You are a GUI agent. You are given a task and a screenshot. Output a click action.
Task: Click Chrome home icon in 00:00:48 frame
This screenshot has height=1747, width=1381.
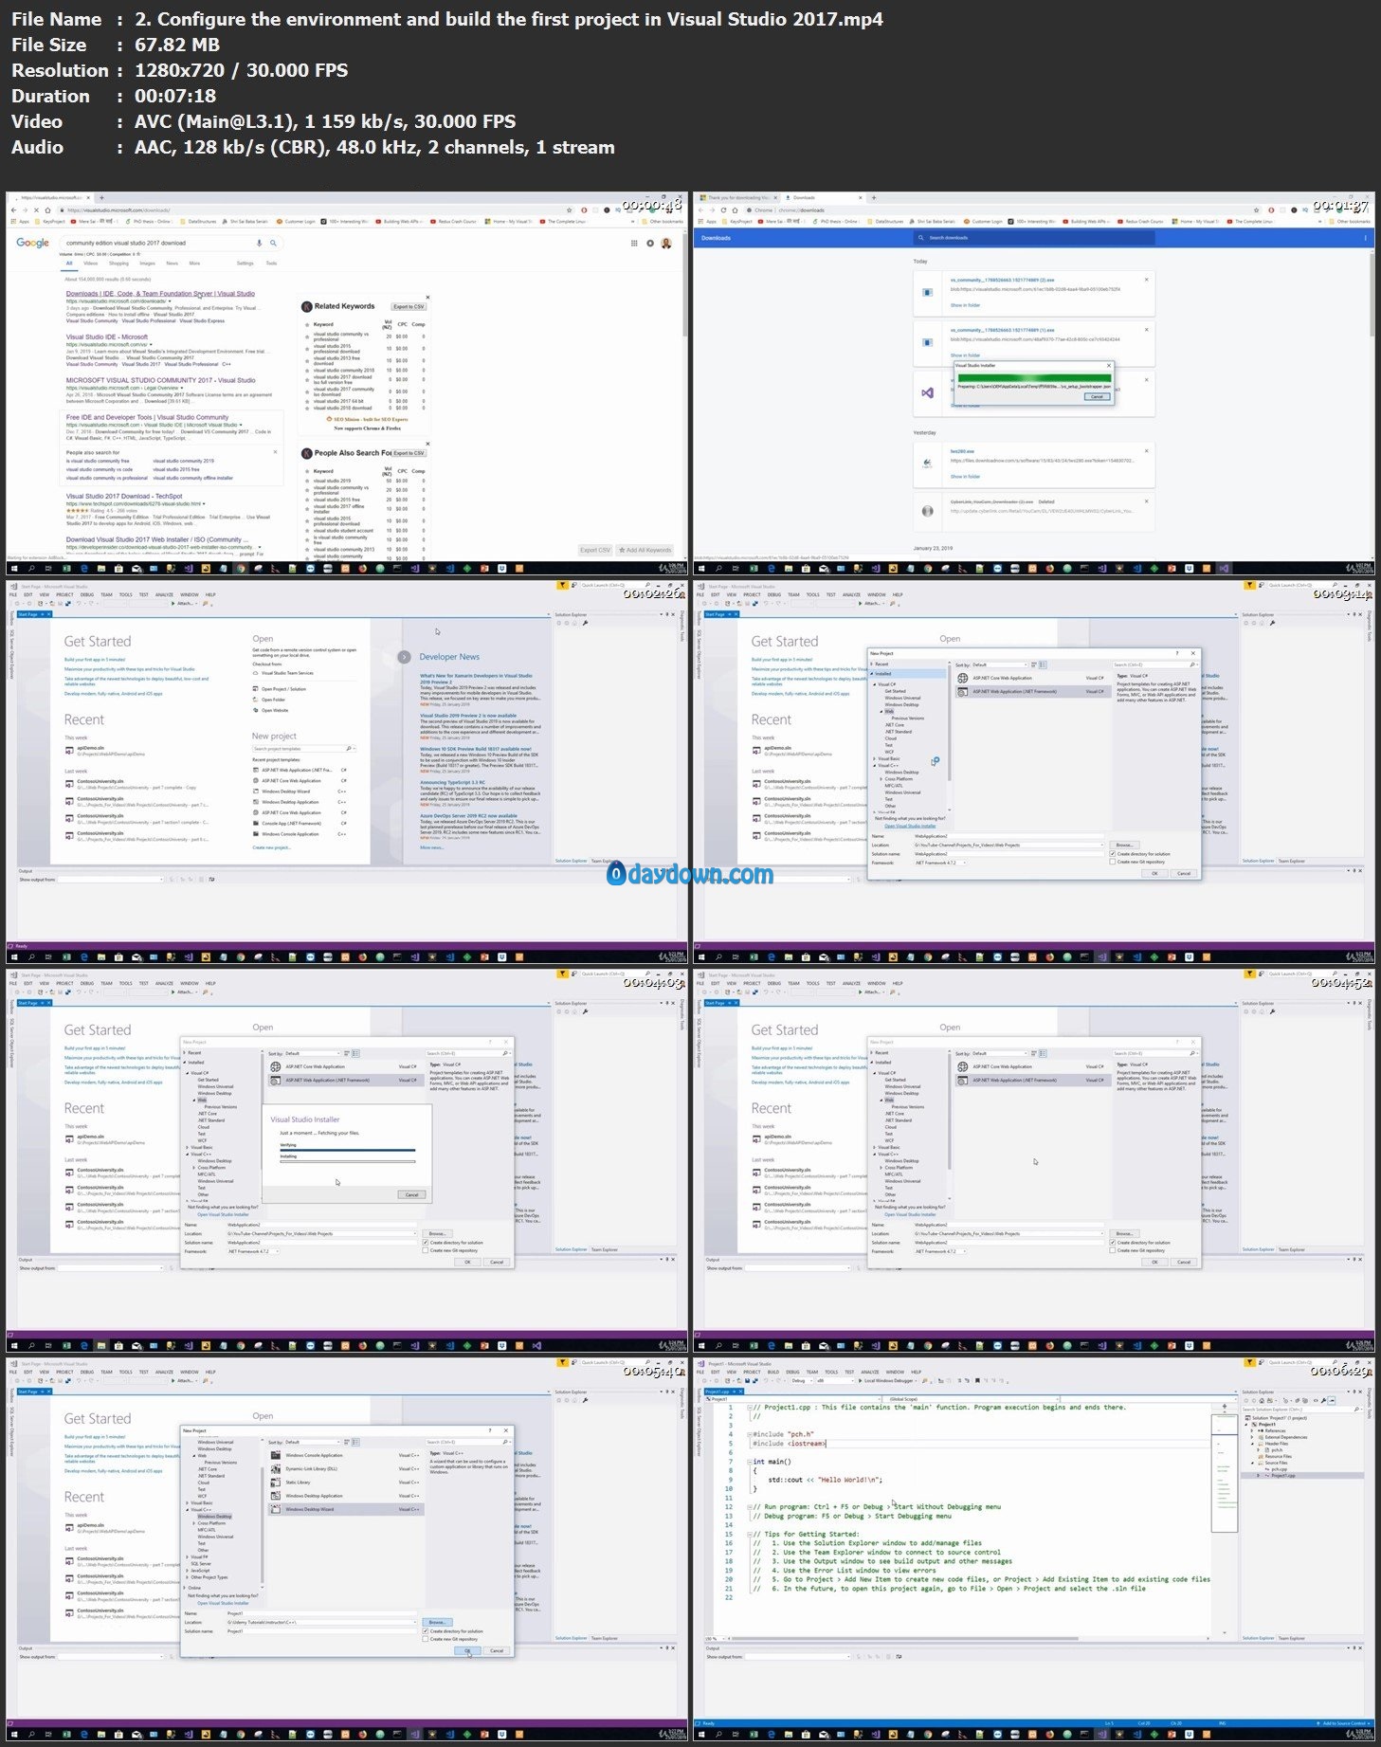[x=47, y=209]
